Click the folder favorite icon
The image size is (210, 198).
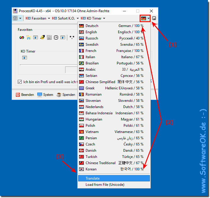(28, 37)
